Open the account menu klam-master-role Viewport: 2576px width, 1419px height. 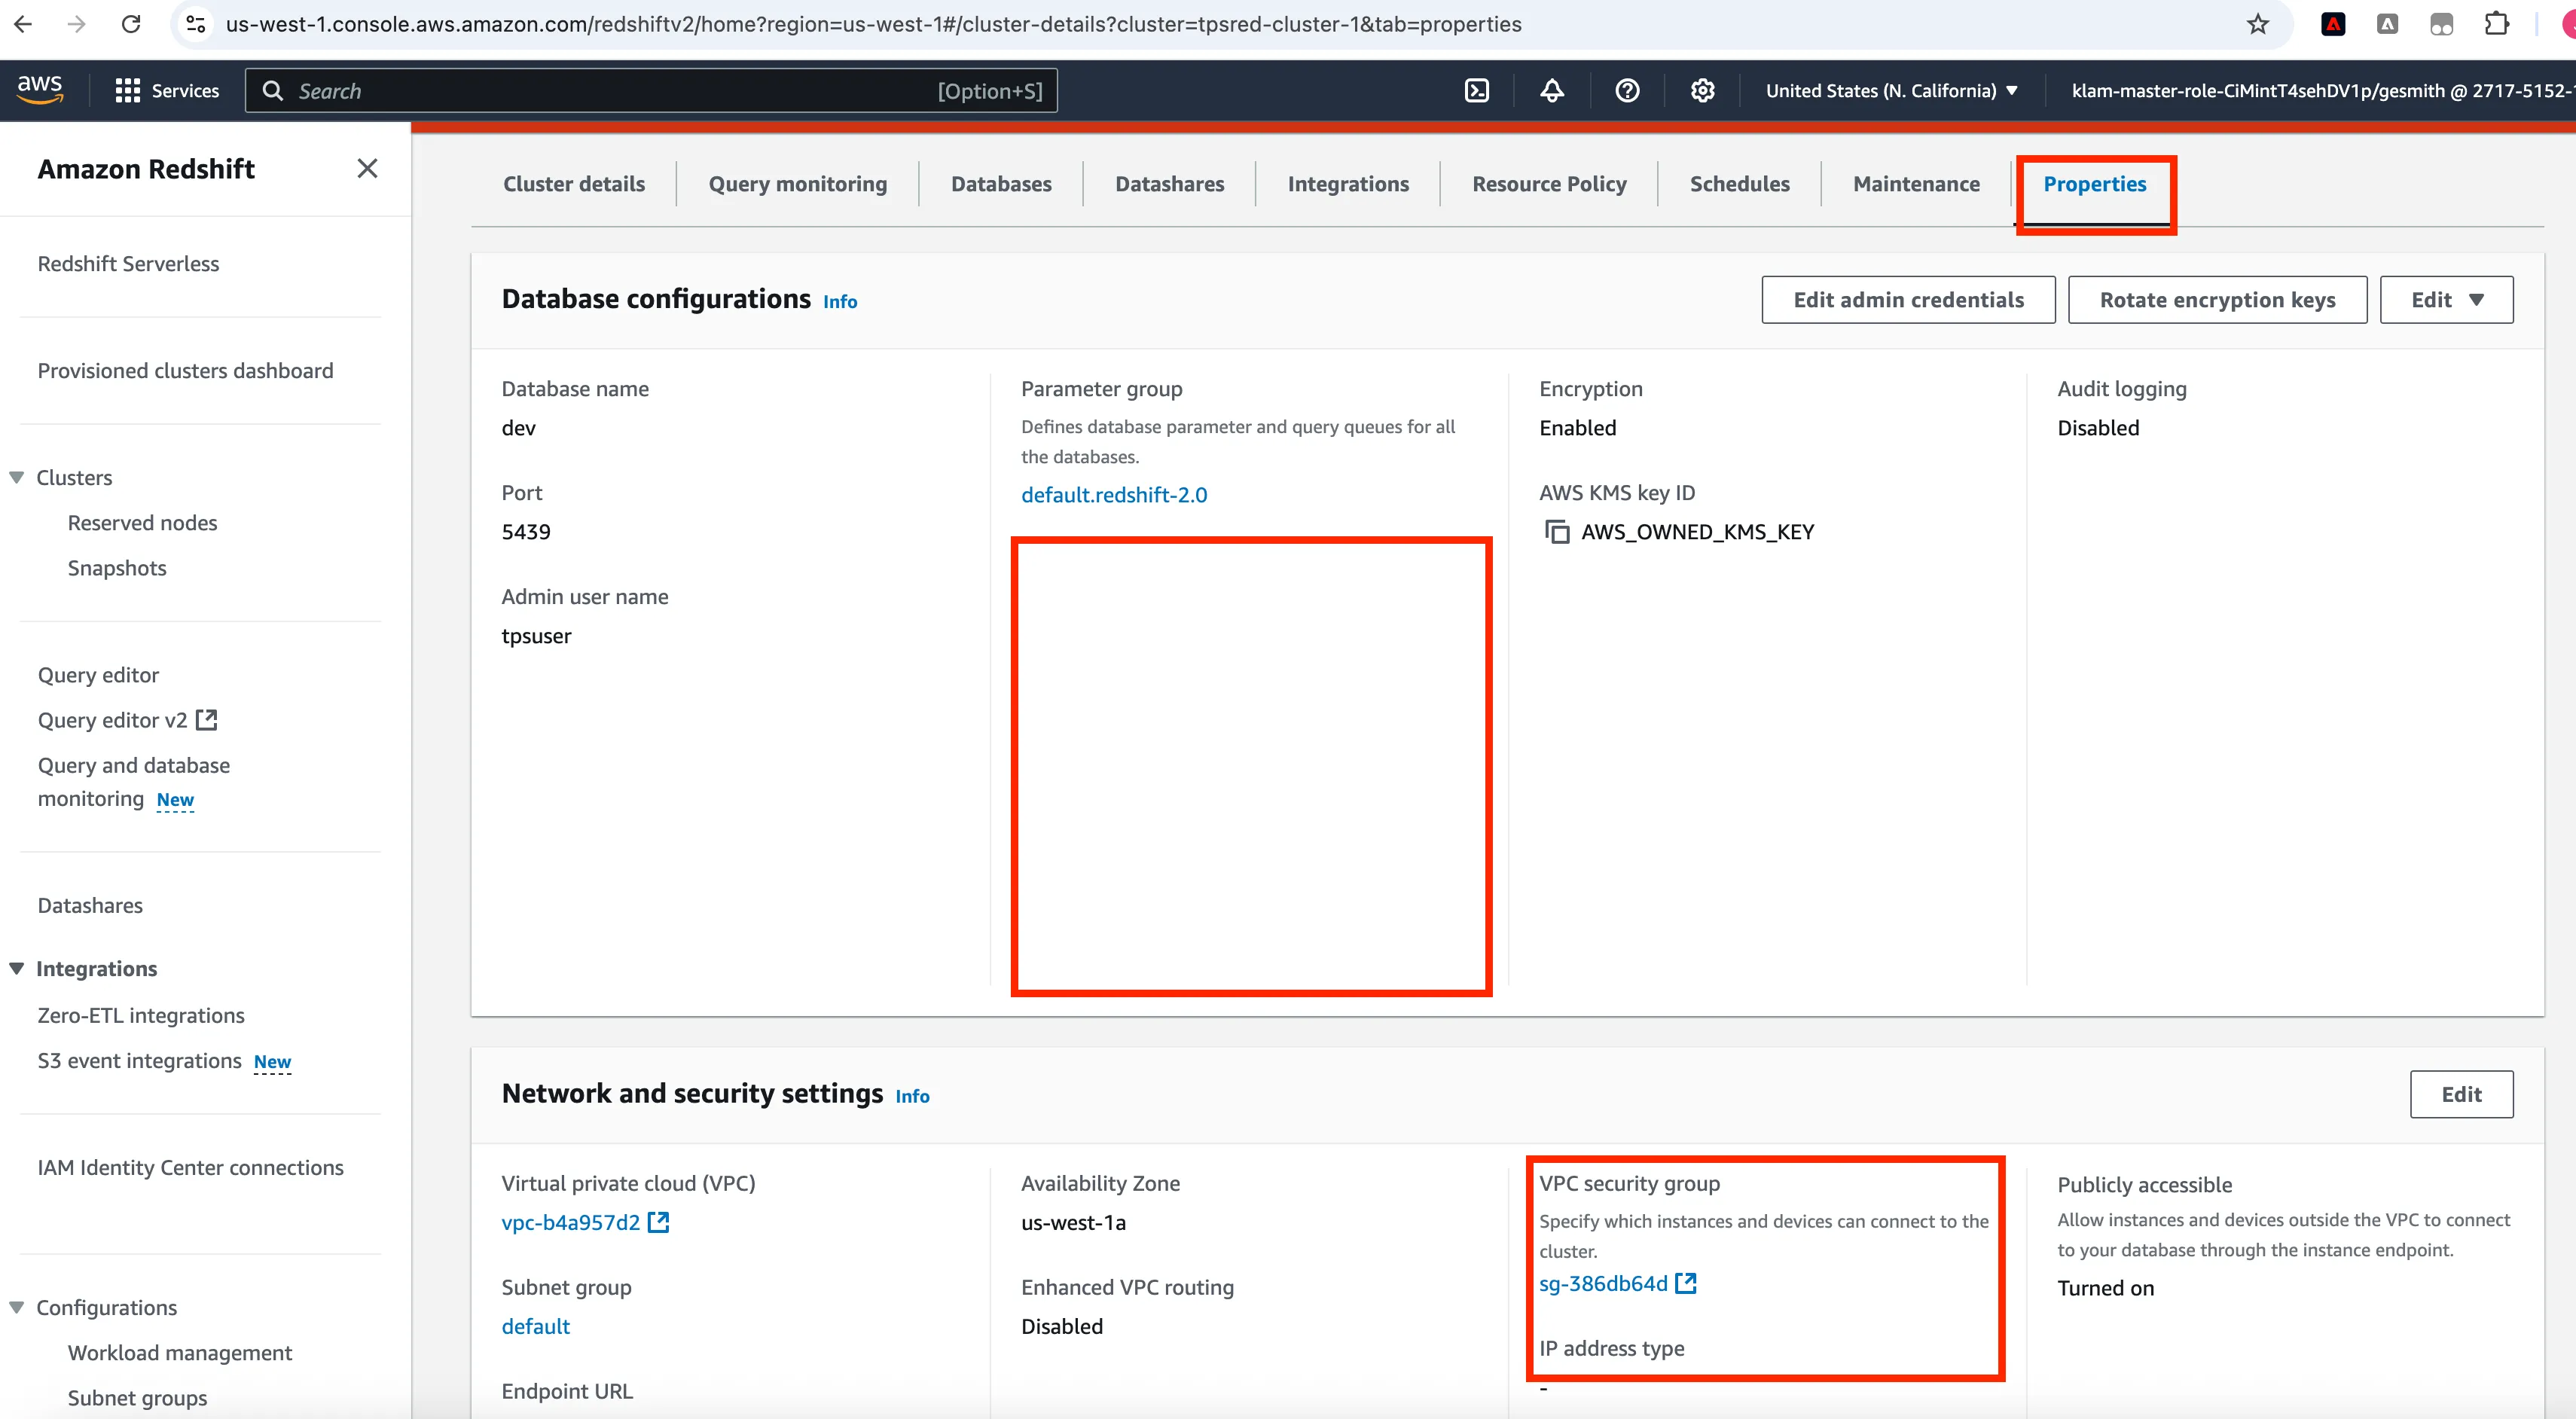[x=2322, y=91]
